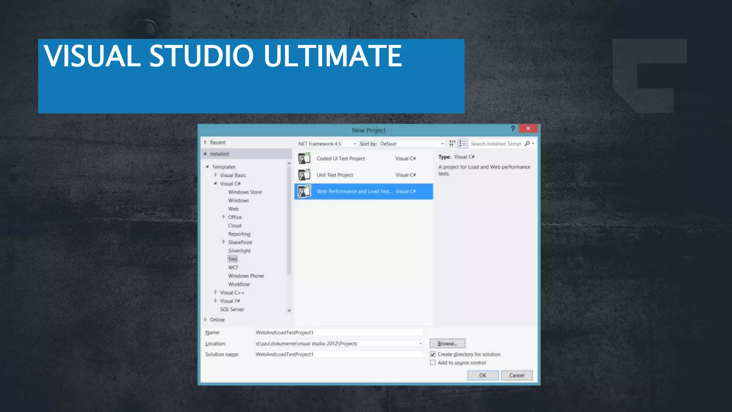Click the Solution name input field
This screenshot has width=732, height=412.
coord(339,354)
